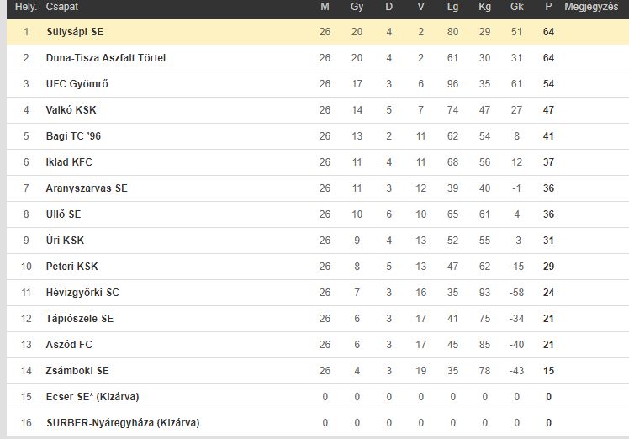The height and width of the screenshot is (439, 629).
Task: Click the Gk goal difference header
Action: (x=516, y=7)
